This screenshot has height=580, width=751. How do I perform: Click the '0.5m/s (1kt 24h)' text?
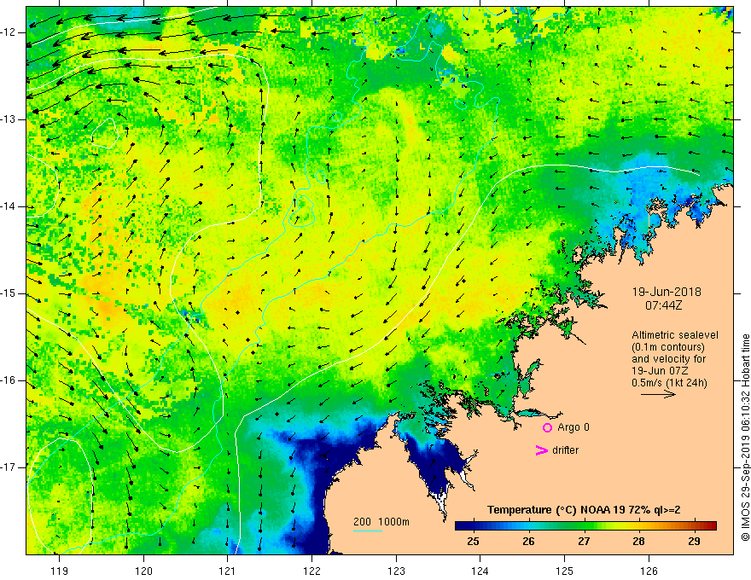669,383
